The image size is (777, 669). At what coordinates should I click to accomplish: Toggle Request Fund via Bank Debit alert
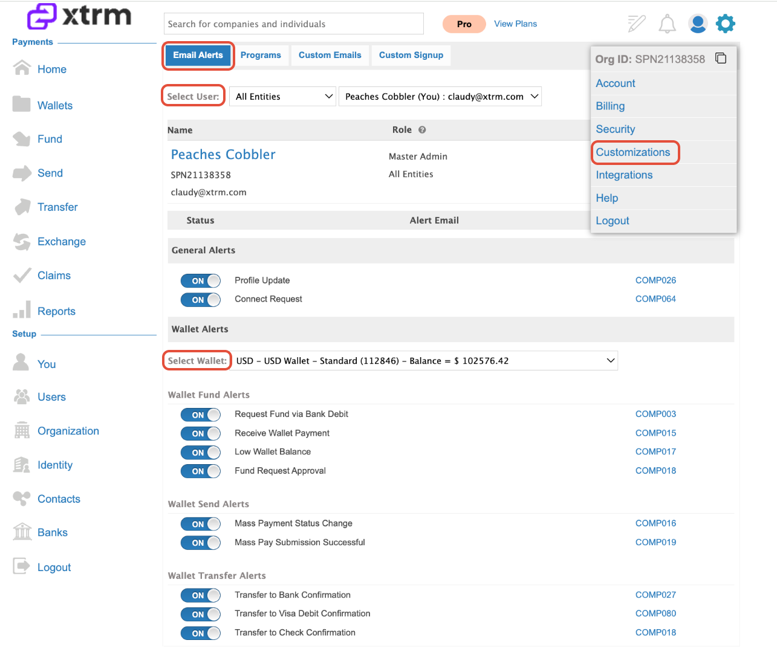click(x=201, y=415)
